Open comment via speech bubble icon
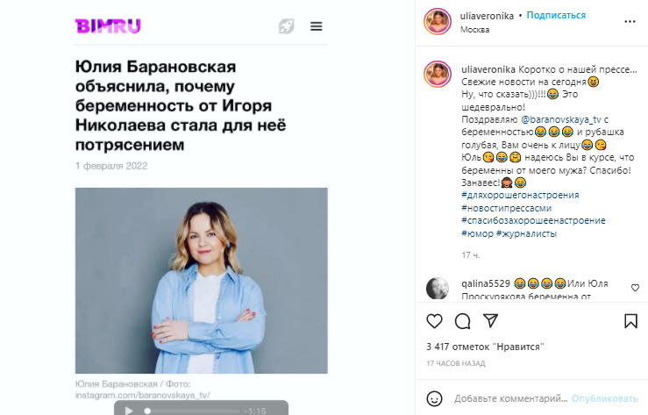This screenshot has height=415, width=648. tap(462, 321)
